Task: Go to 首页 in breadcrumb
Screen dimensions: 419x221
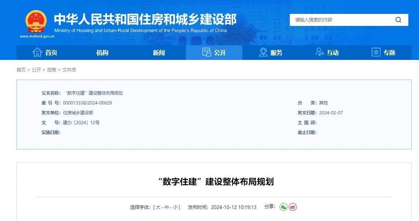Action: point(21,70)
